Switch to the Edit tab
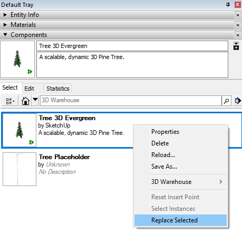This screenshot has width=242, height=234. 30,89
